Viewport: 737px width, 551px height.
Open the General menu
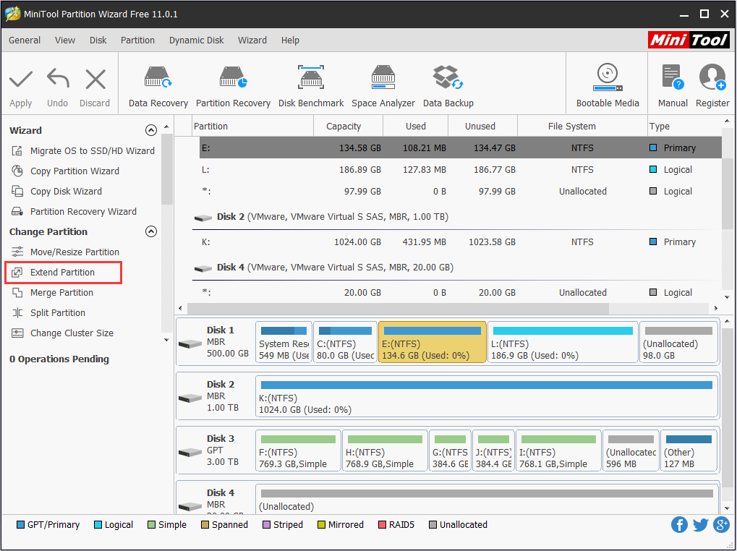pos(25,40)
